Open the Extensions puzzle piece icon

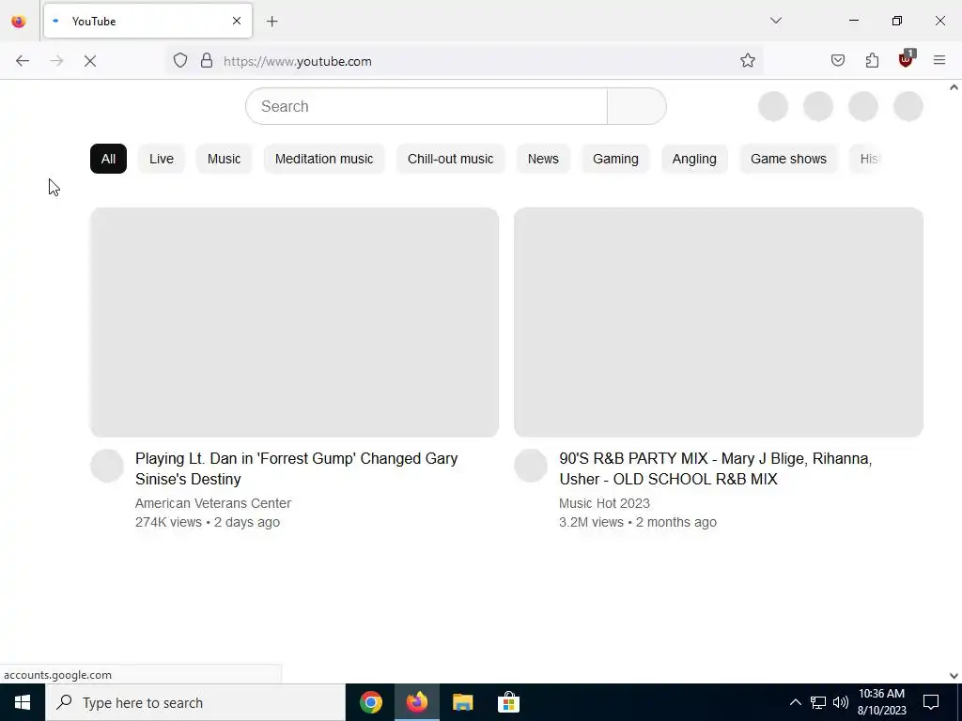(x=872, y=61)
